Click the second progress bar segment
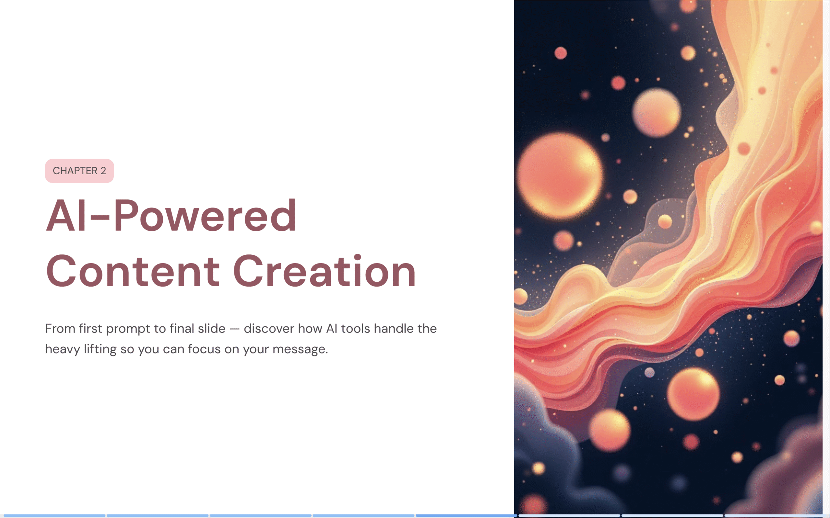The height and width of the screenshot is (518, 830). click(x=157, y=515)
